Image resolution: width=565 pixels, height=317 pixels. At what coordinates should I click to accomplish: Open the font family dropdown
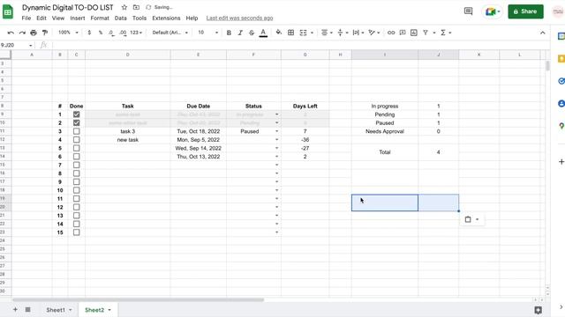170,33
